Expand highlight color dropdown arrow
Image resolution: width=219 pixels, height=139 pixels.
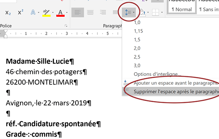tap(53, 12)
